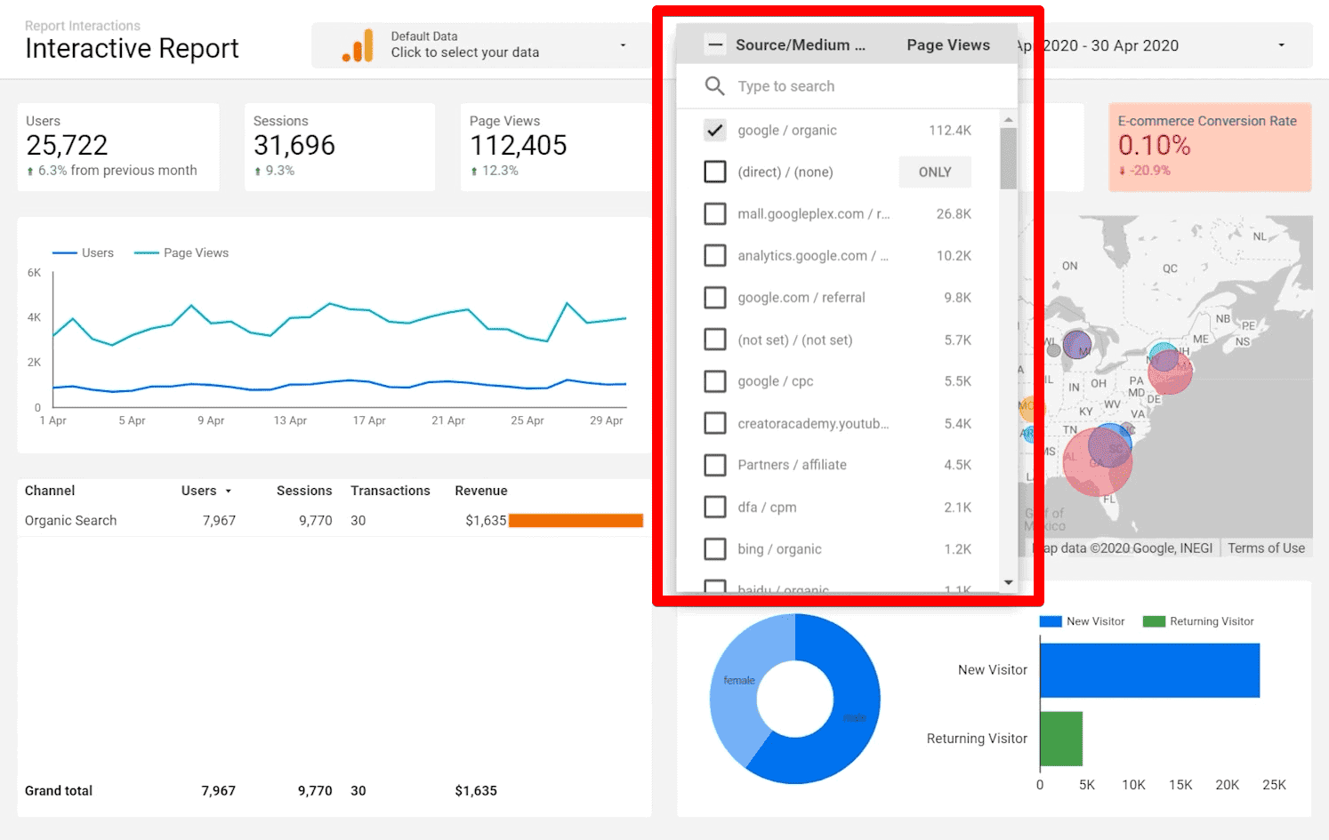Open the date range selector dropdown
Screen dimensions: 1329x840
coord(1281,45)
